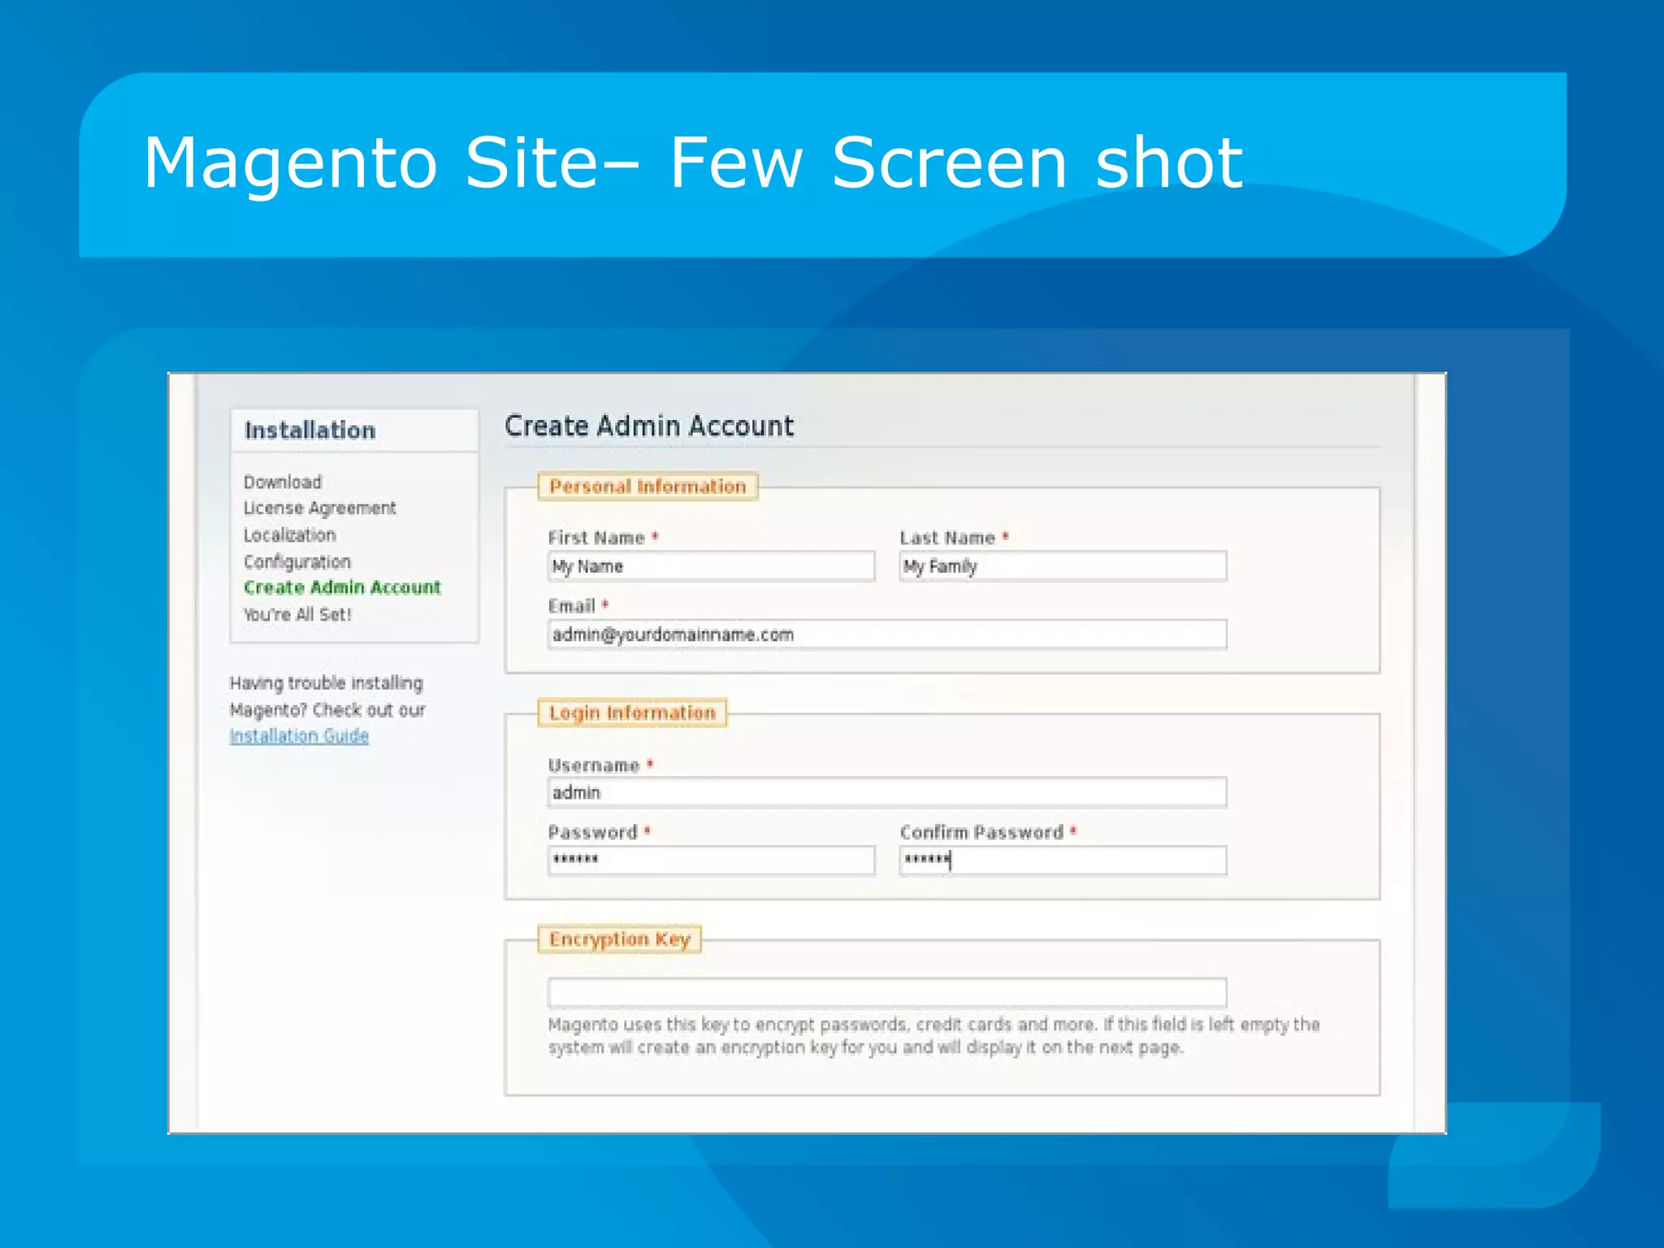Image resolution: width=1664 pixels, height=1248 pixels.
Task: Select the Configuration step
Action: 297,562
